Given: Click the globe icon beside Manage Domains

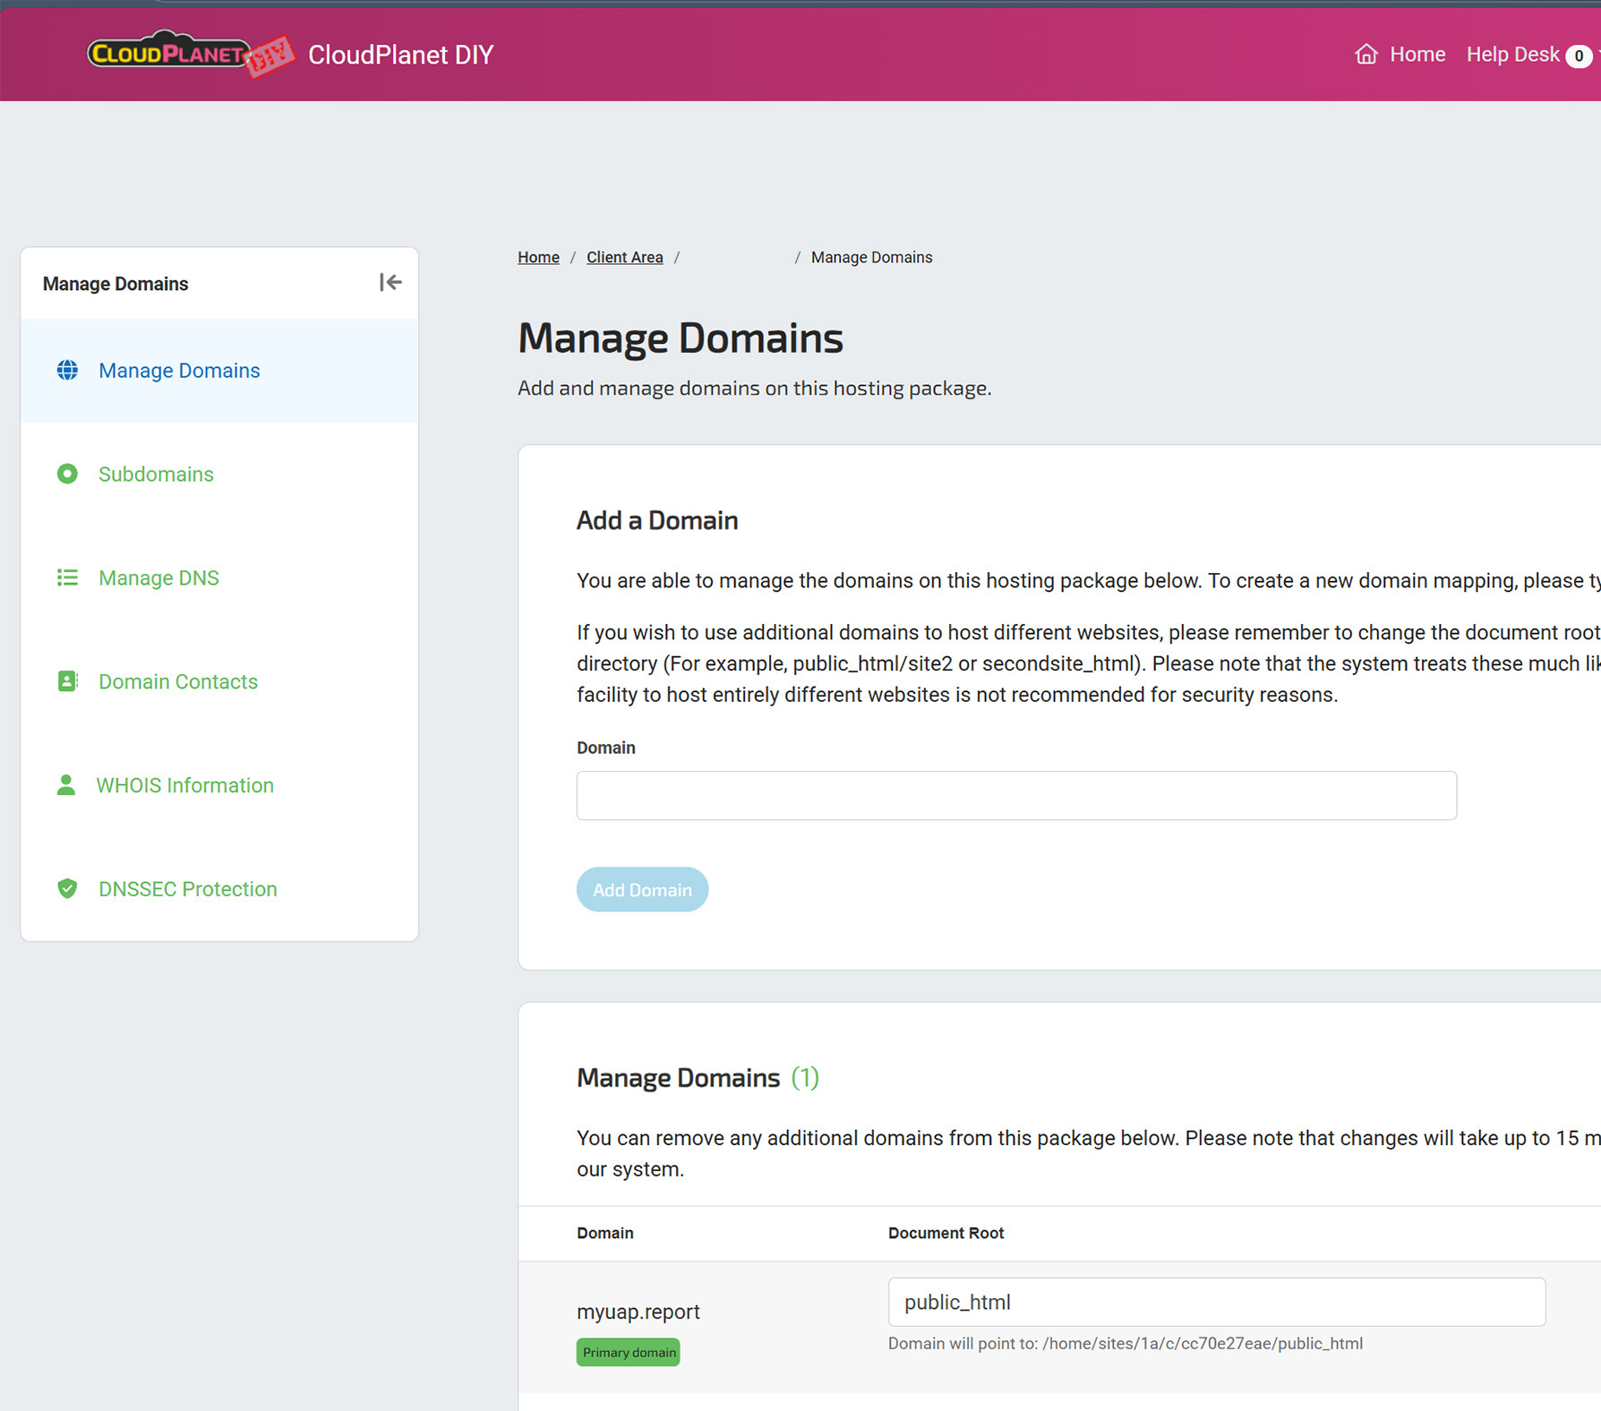Looking at the screenshot, I should pos(67,370).
